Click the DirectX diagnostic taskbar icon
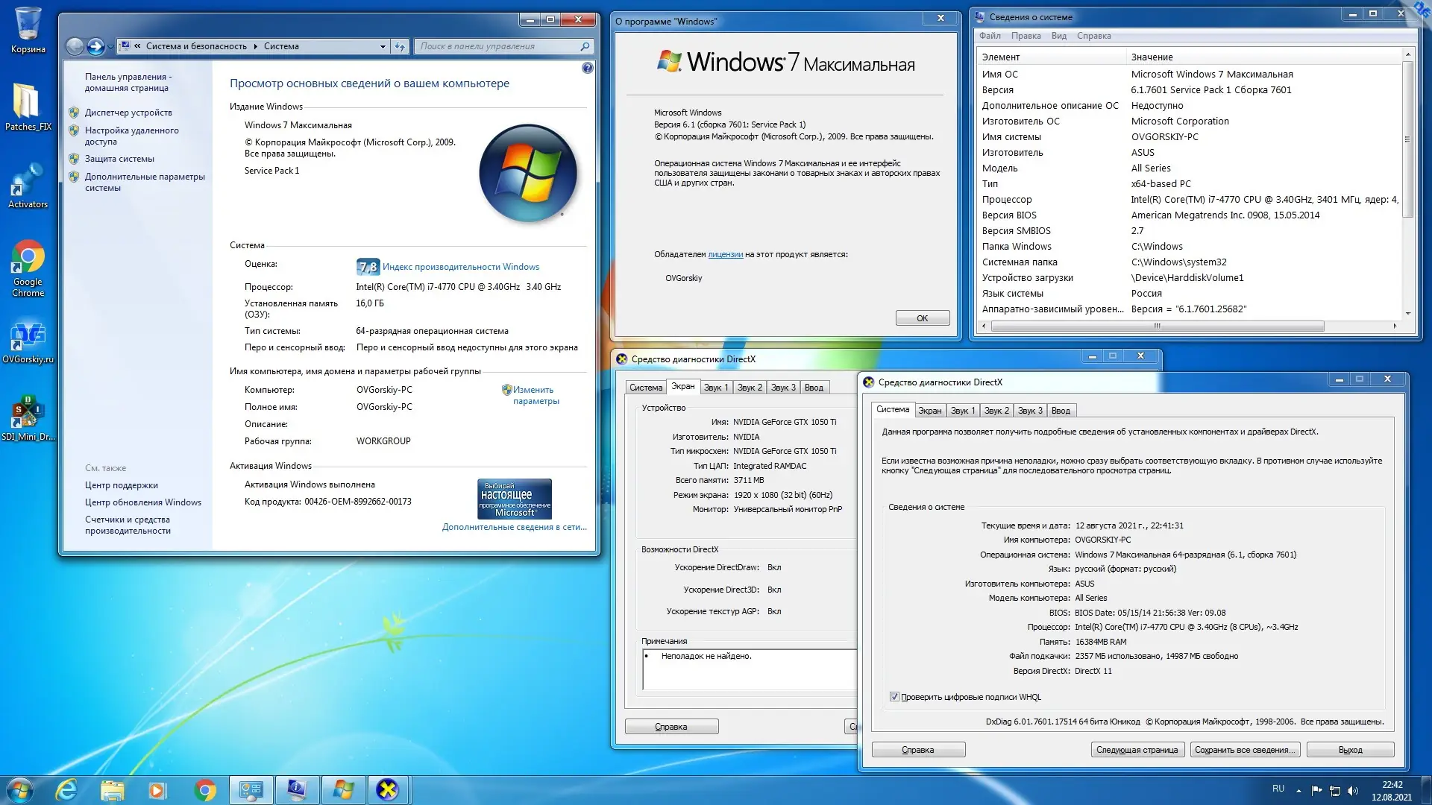This screenshot has width=1432, height=805. point(387,790)
